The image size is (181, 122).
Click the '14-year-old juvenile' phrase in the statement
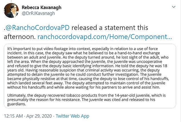(x=132, y=96)
